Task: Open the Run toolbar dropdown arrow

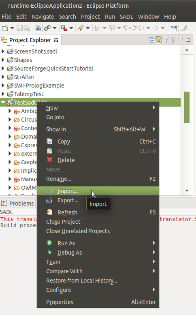Action: 71,28
